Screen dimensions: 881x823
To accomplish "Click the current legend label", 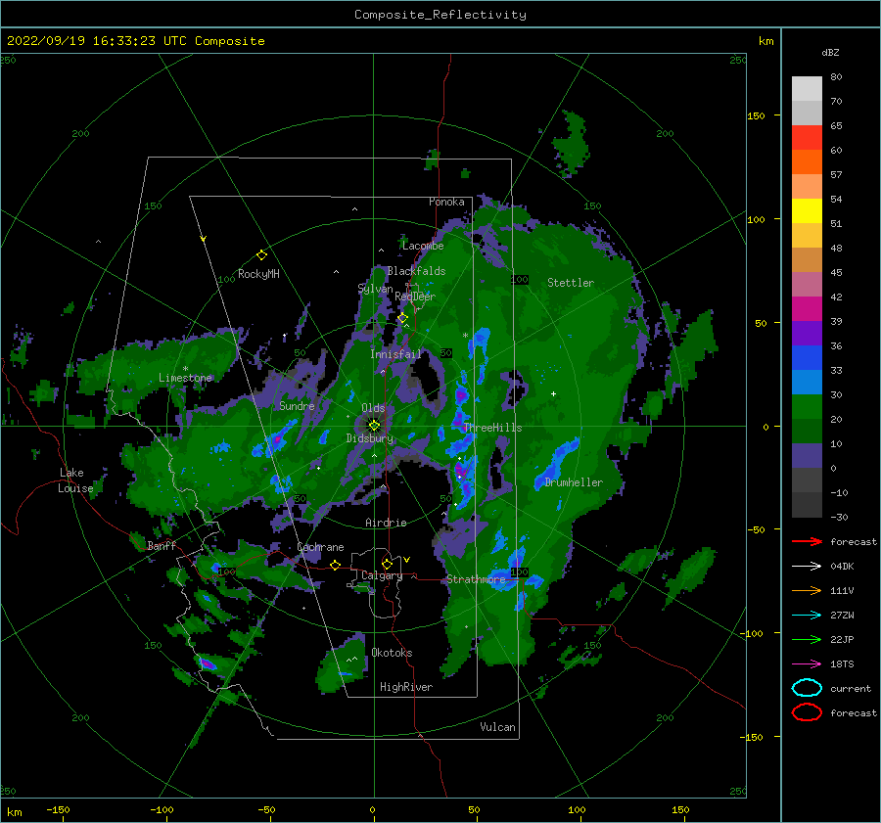I will click(851, 688).
